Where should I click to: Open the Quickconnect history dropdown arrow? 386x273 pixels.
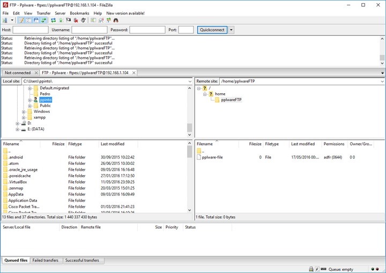click(x=231, y=30)
